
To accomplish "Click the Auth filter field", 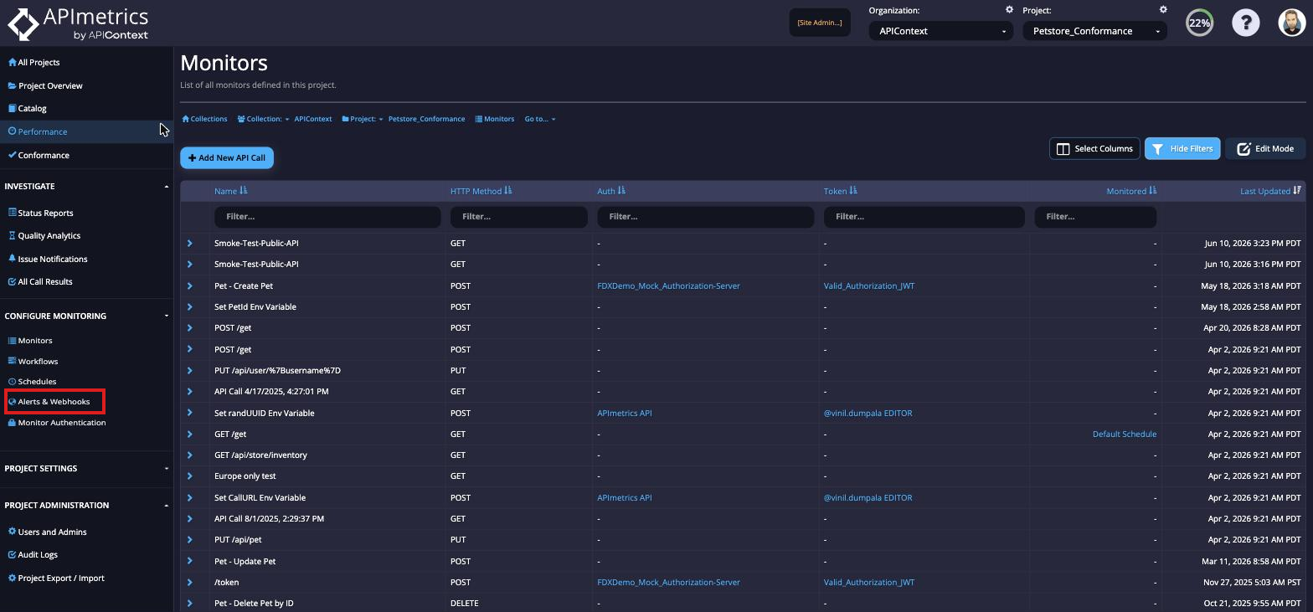I will [x=705, y=217].
